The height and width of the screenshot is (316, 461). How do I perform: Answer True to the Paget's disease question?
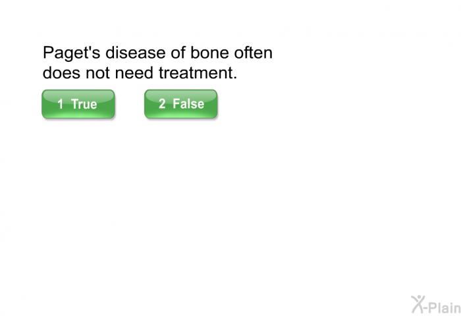click(x=78, y=104)
